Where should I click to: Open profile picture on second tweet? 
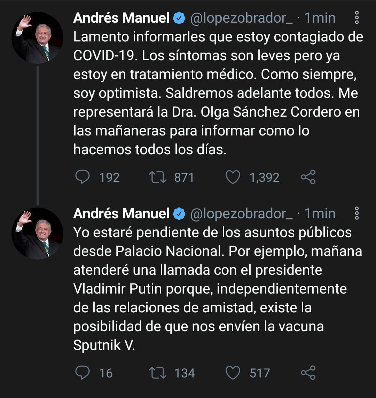38,233
